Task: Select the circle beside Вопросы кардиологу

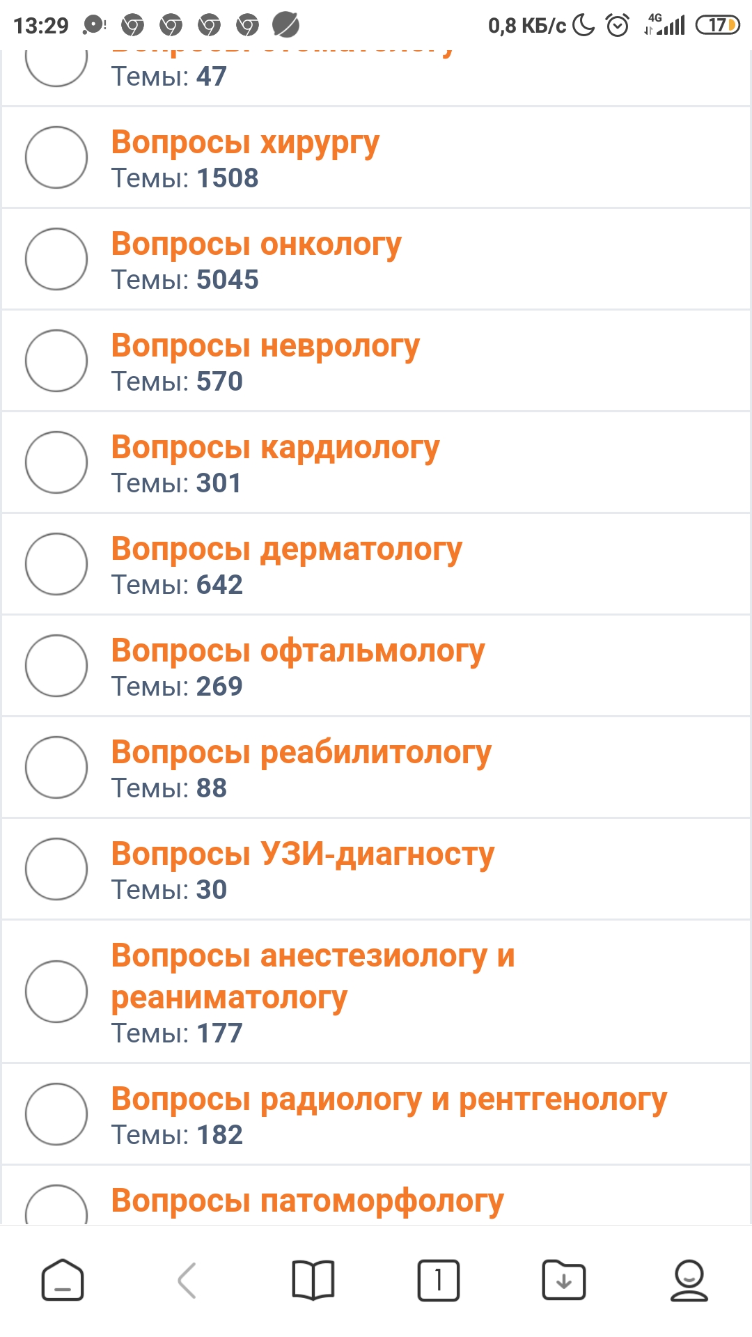Action: (56, 462)
